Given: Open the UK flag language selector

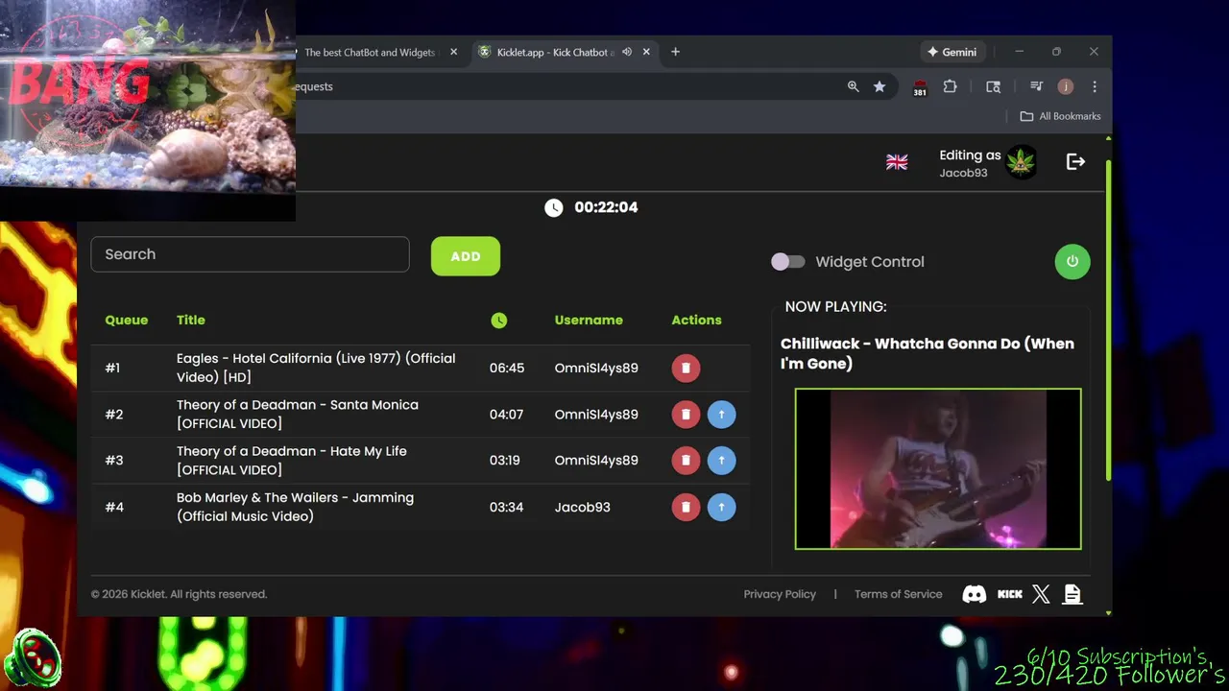Looking at the screenshot, I should [x=897, y=162].
